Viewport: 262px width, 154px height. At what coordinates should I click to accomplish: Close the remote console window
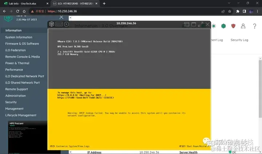207,24
